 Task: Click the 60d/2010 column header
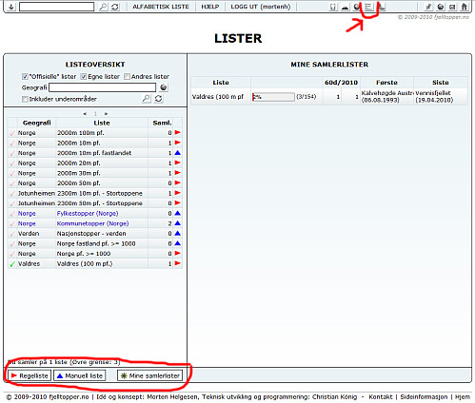341,83
